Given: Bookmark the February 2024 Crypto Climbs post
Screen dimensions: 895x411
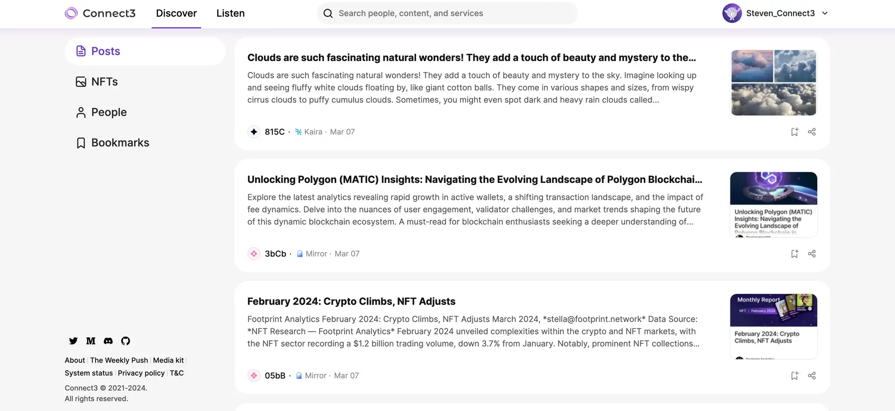Looking at the screenshot, I should coord(794,376).
